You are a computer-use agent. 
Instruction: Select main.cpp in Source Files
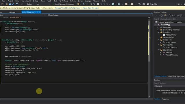pyautogui.click(x=169, y=53)
